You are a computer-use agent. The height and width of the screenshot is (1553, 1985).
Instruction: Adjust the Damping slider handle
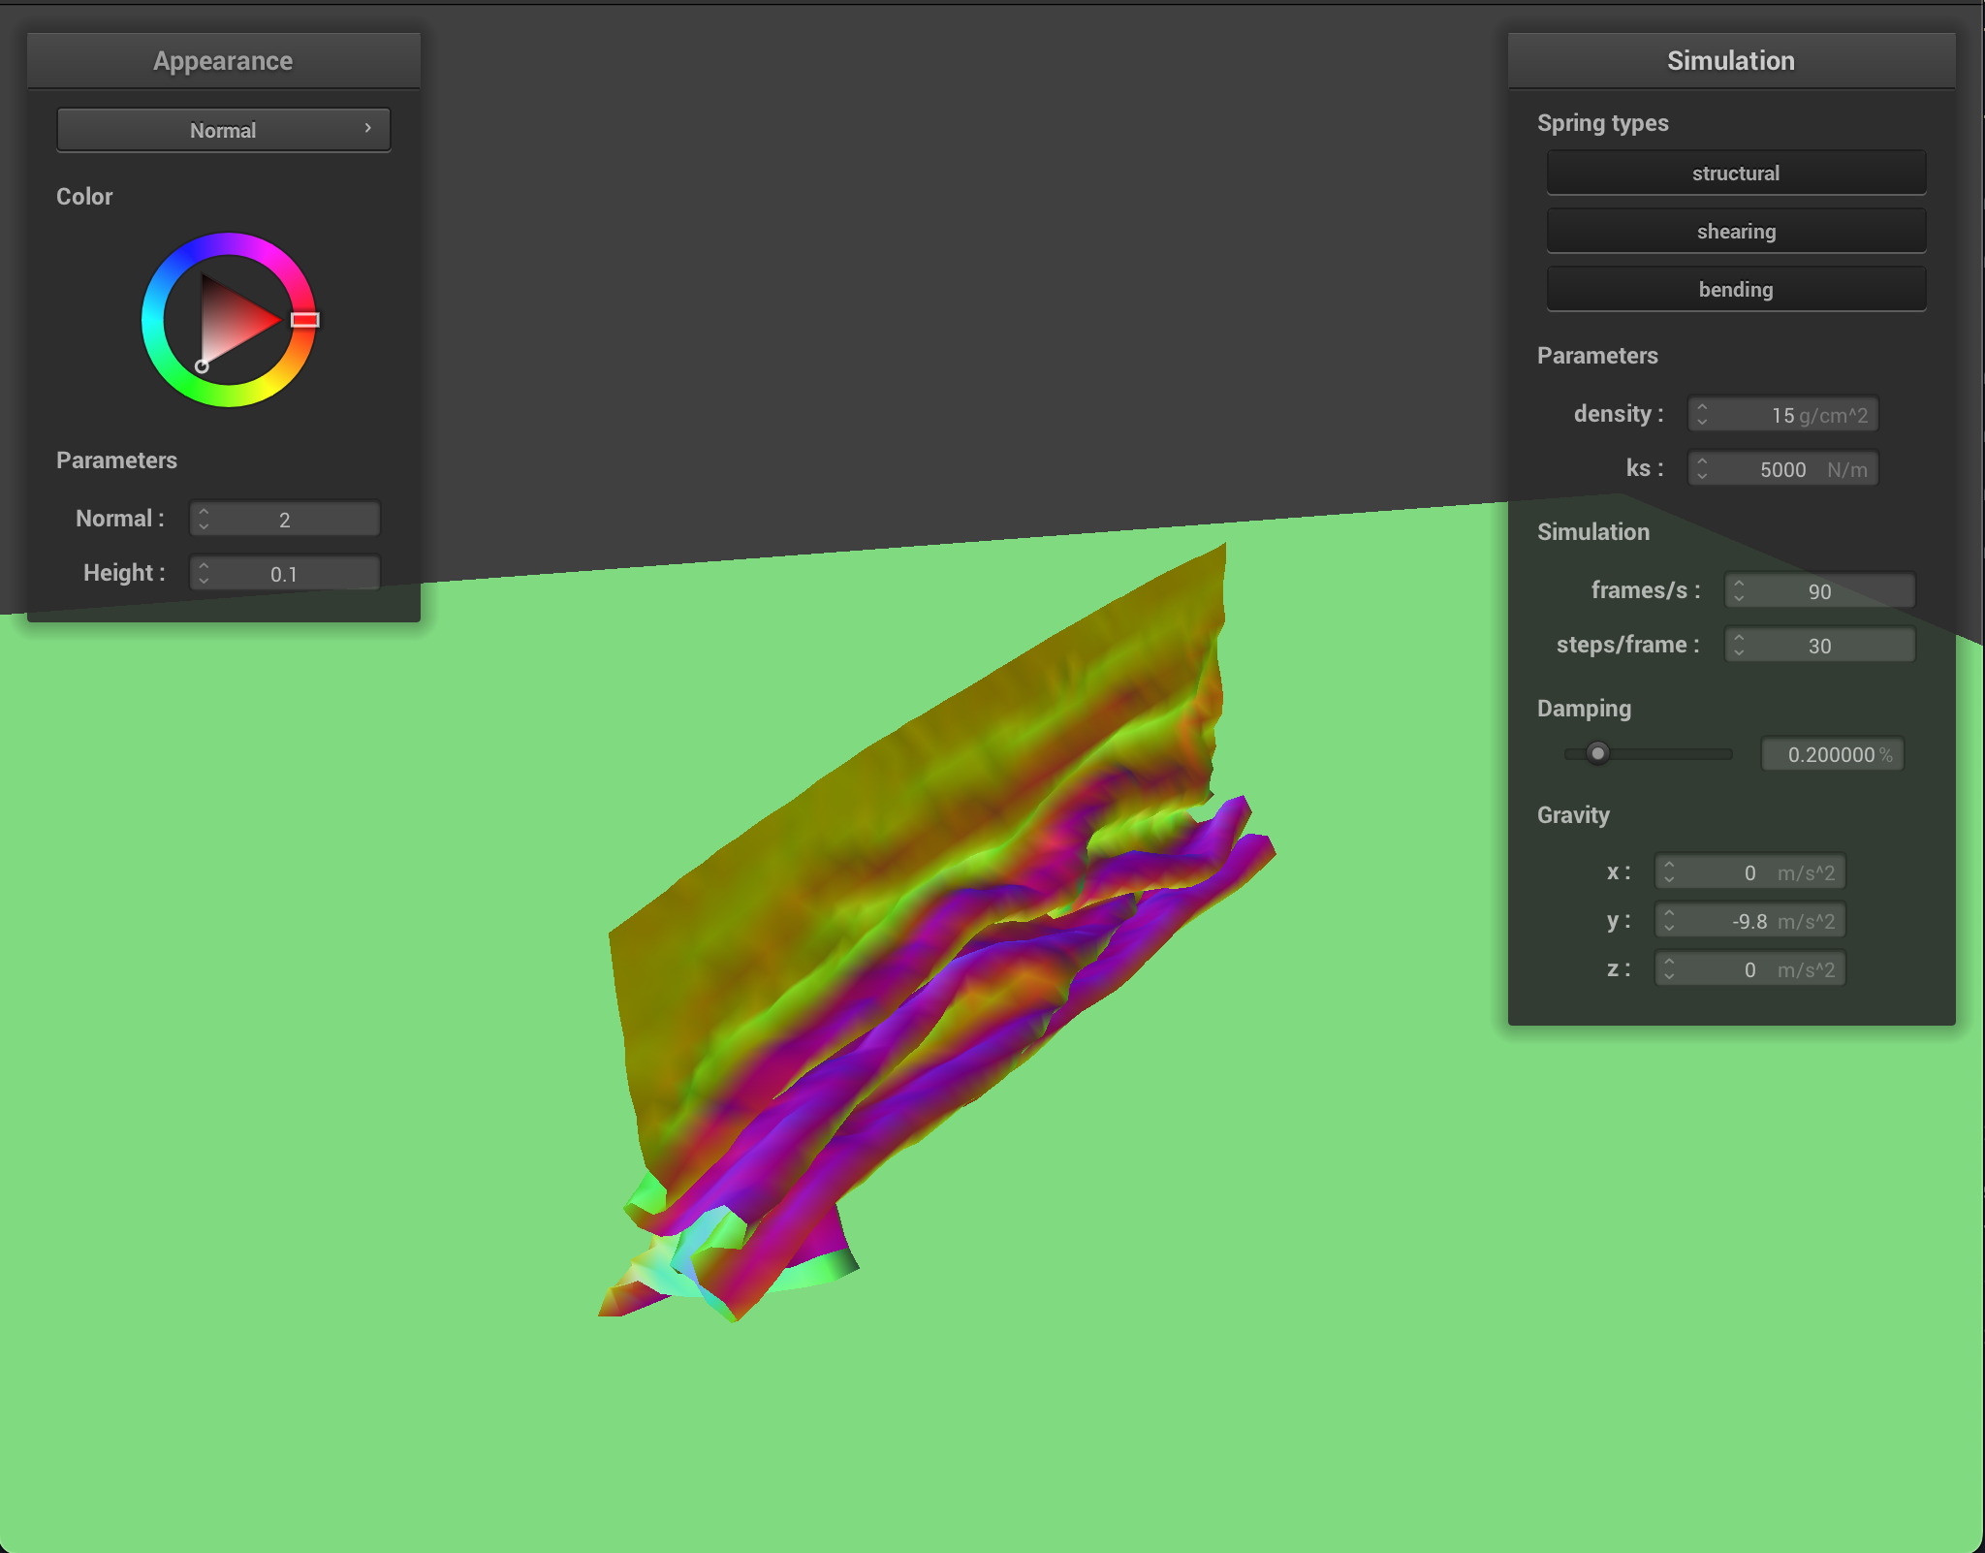coord(1597,753)
